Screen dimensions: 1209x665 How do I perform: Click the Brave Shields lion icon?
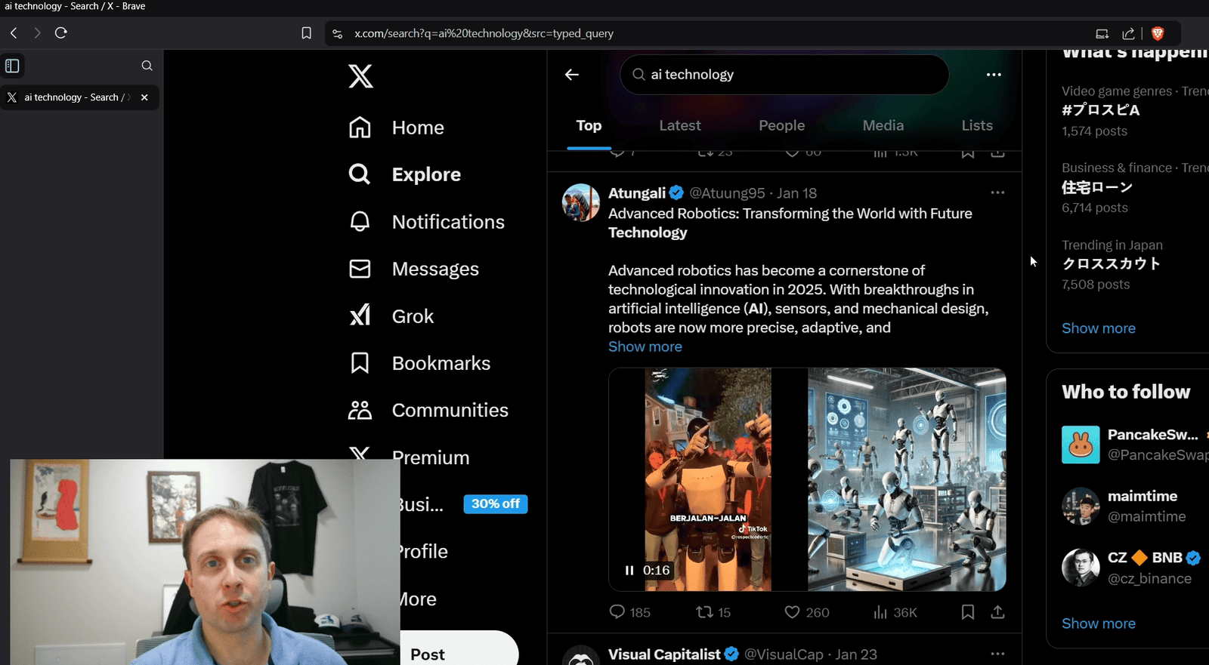[x=1157, y=33]
